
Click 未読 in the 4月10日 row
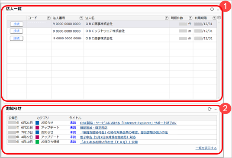(x=73, y=142)
